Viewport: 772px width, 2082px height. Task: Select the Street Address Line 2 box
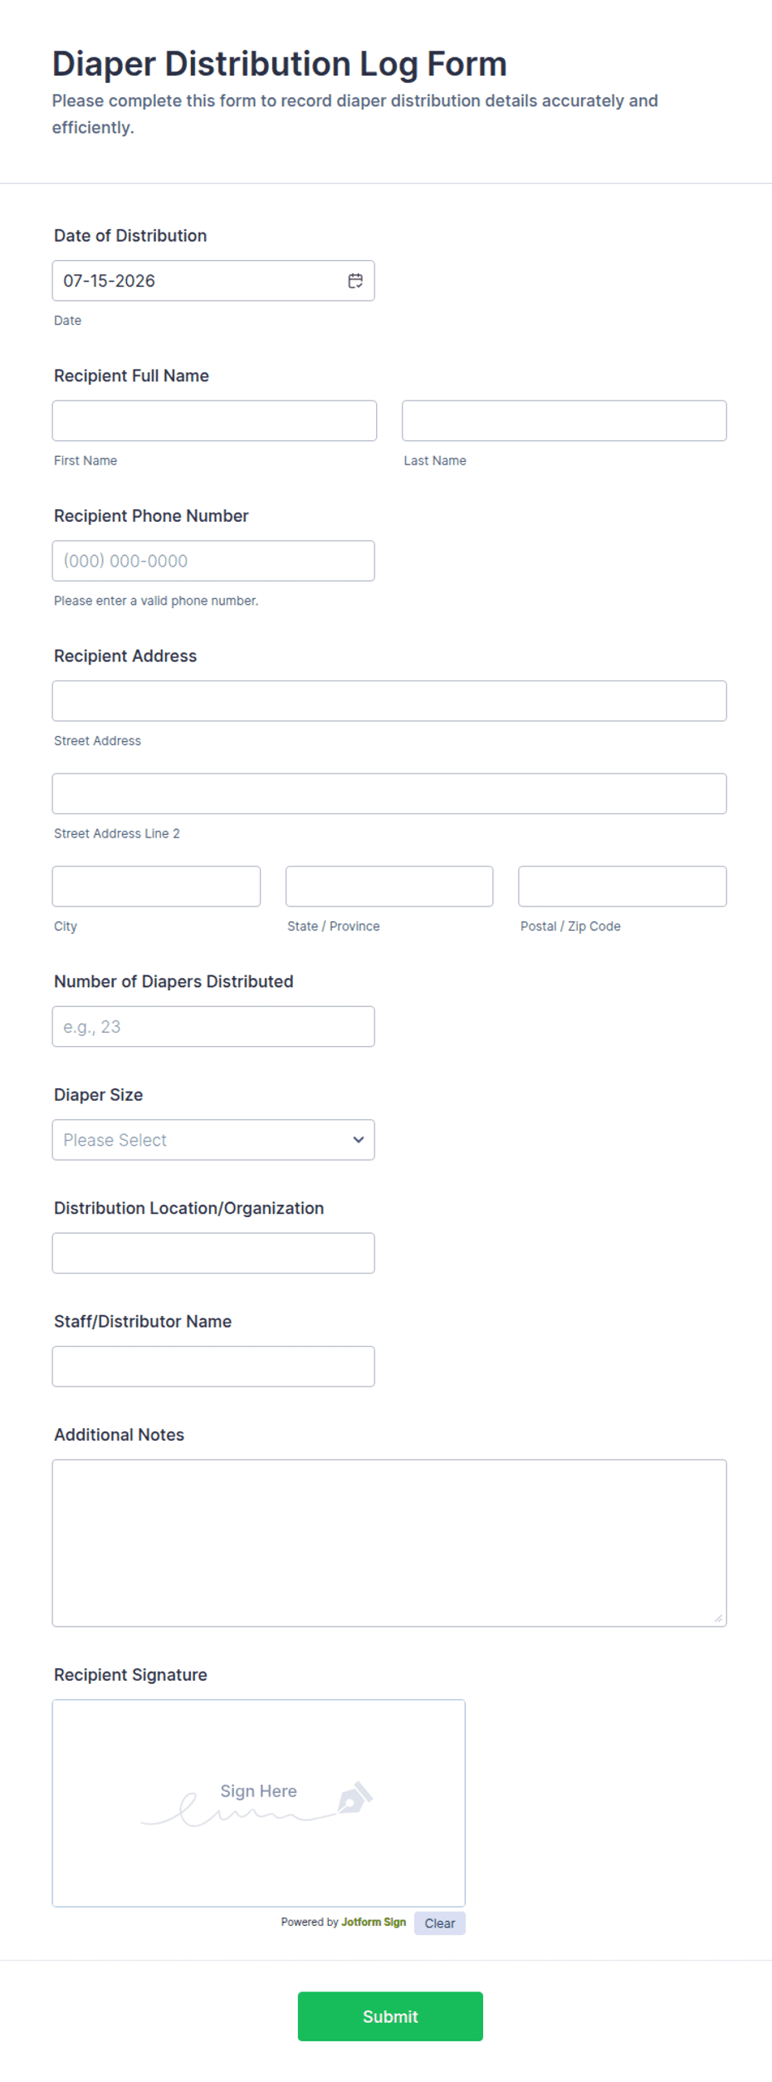pyautogui.click(x=389, y=793)
